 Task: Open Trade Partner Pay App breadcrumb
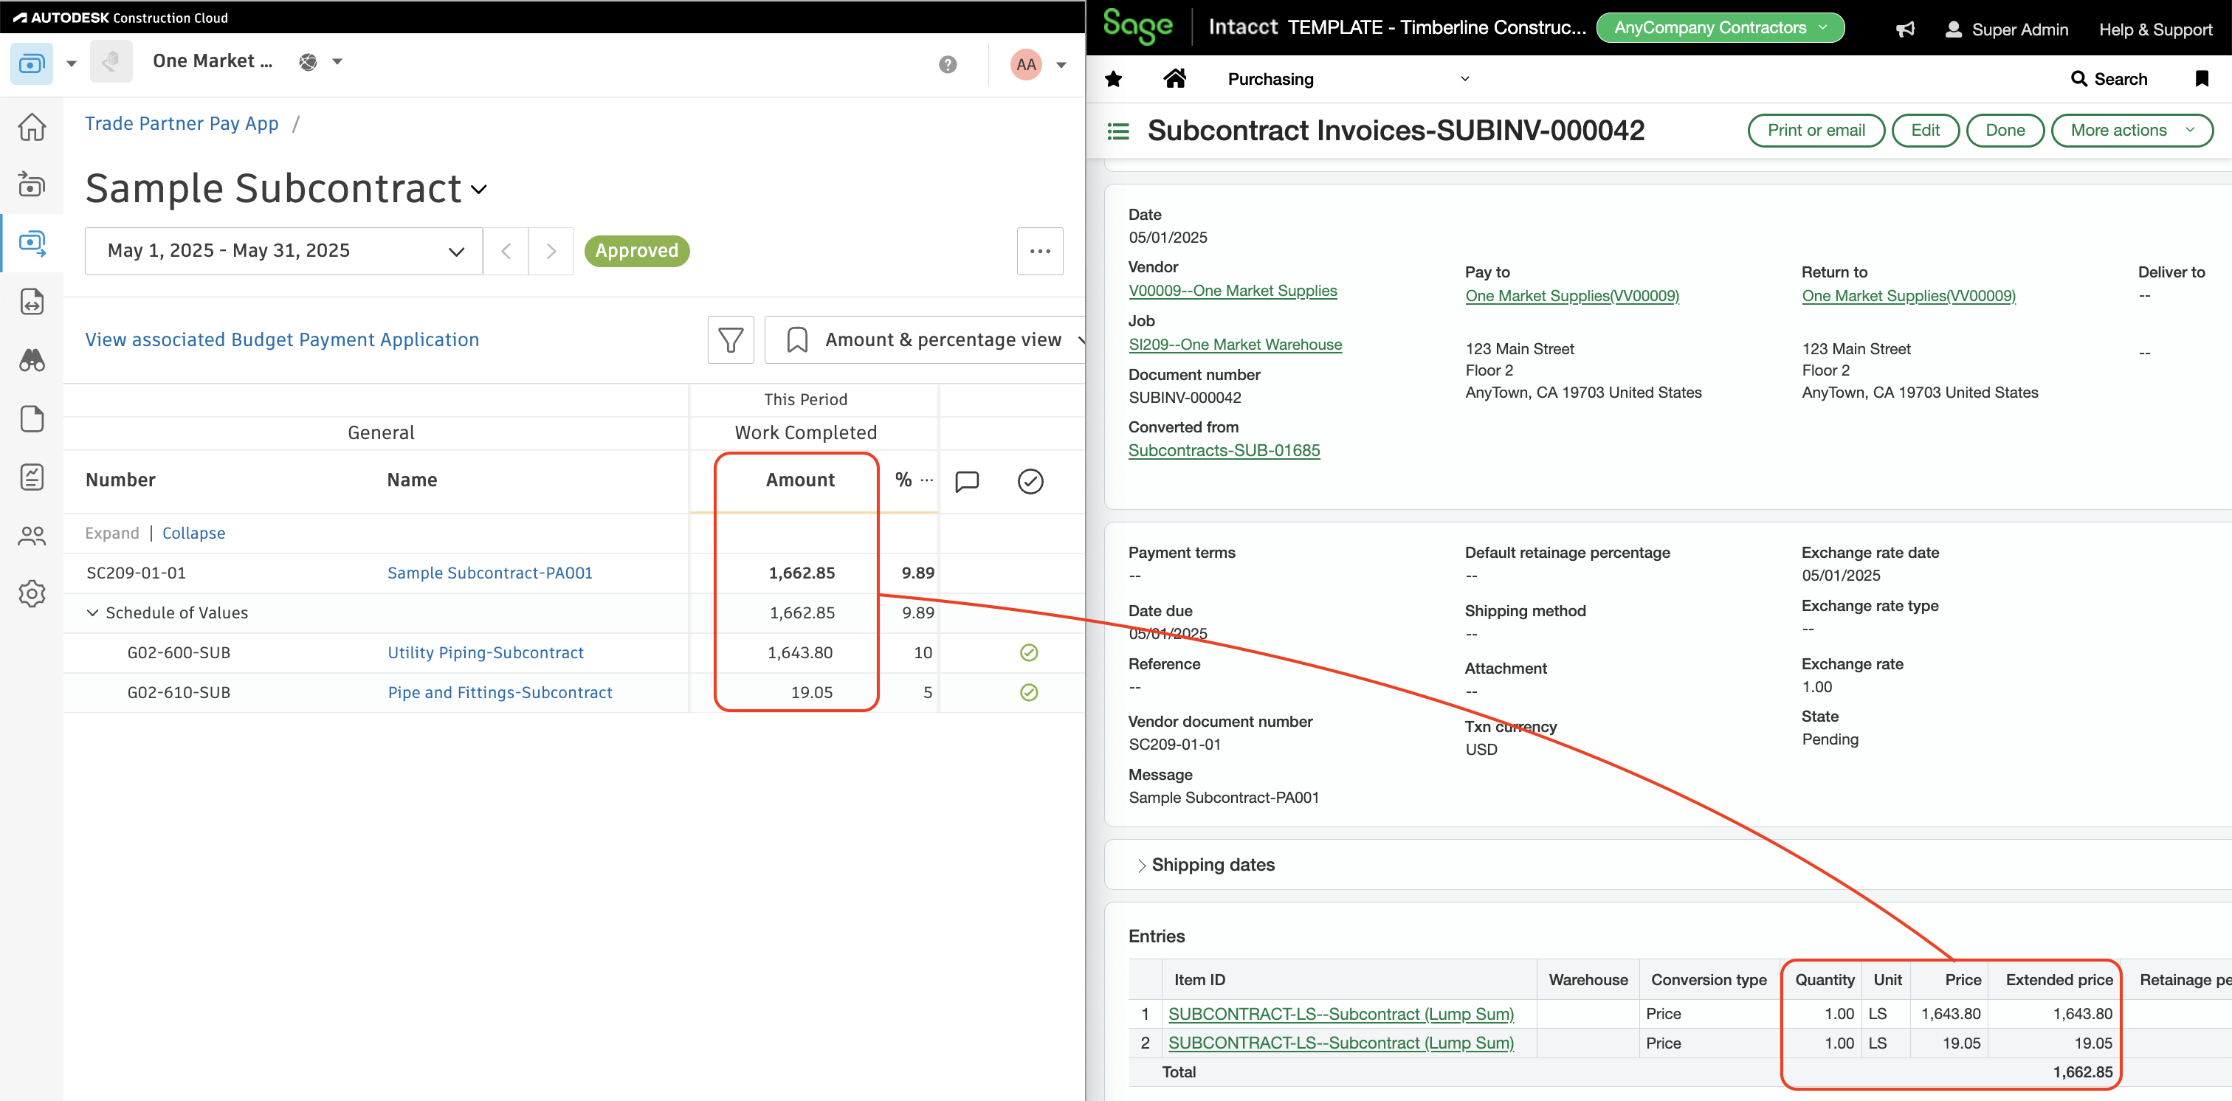(182, 124)
